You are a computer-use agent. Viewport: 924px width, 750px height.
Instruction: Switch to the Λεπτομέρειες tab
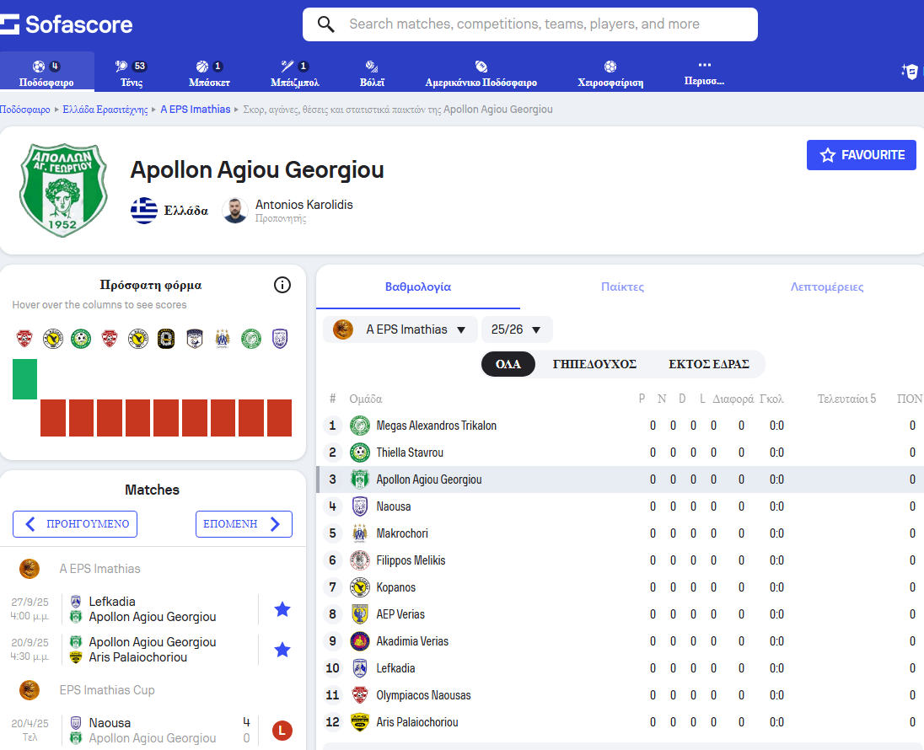pyautogui.click(x=826, y=287)
